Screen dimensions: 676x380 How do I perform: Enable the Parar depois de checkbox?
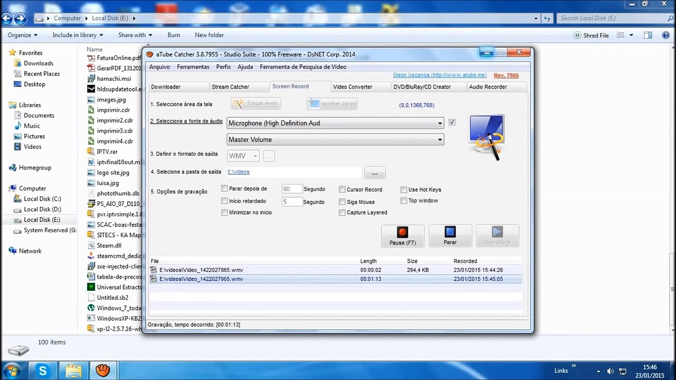tap(224, 188)
